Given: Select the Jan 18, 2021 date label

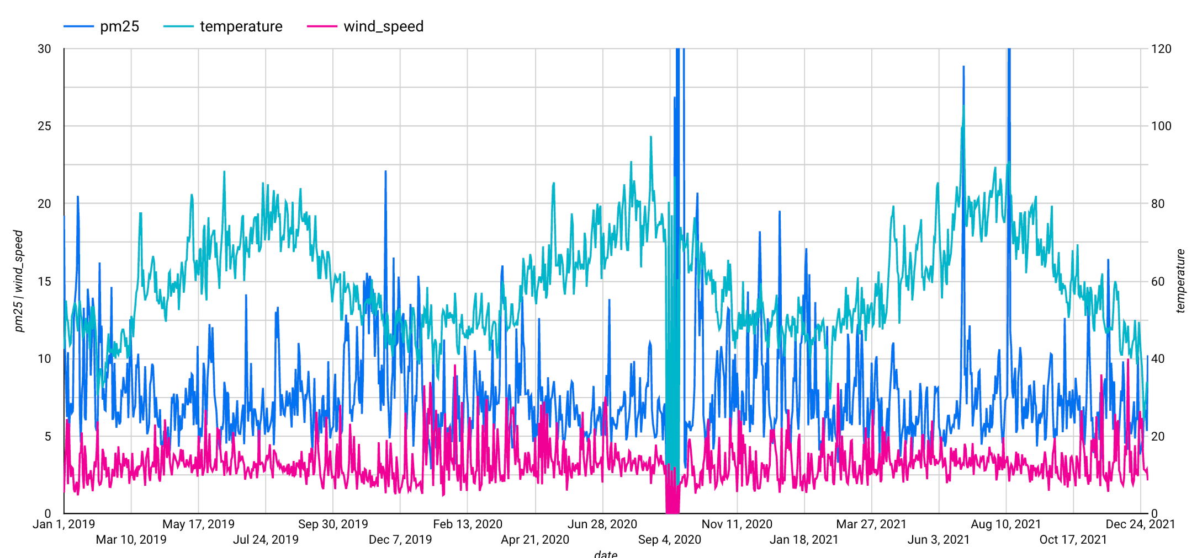Looking at the screenshot, I should tap(804, 539).
